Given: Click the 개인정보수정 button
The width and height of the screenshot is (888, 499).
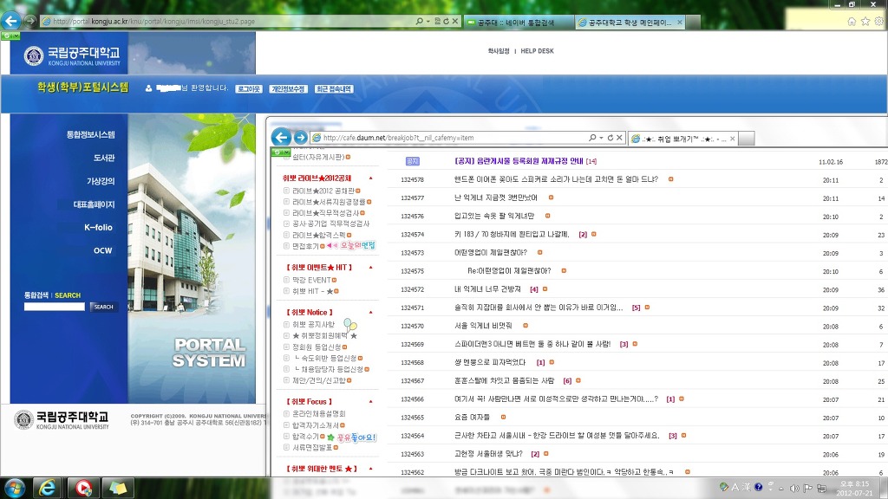Looking at the screenshot, I should (288, 89).
